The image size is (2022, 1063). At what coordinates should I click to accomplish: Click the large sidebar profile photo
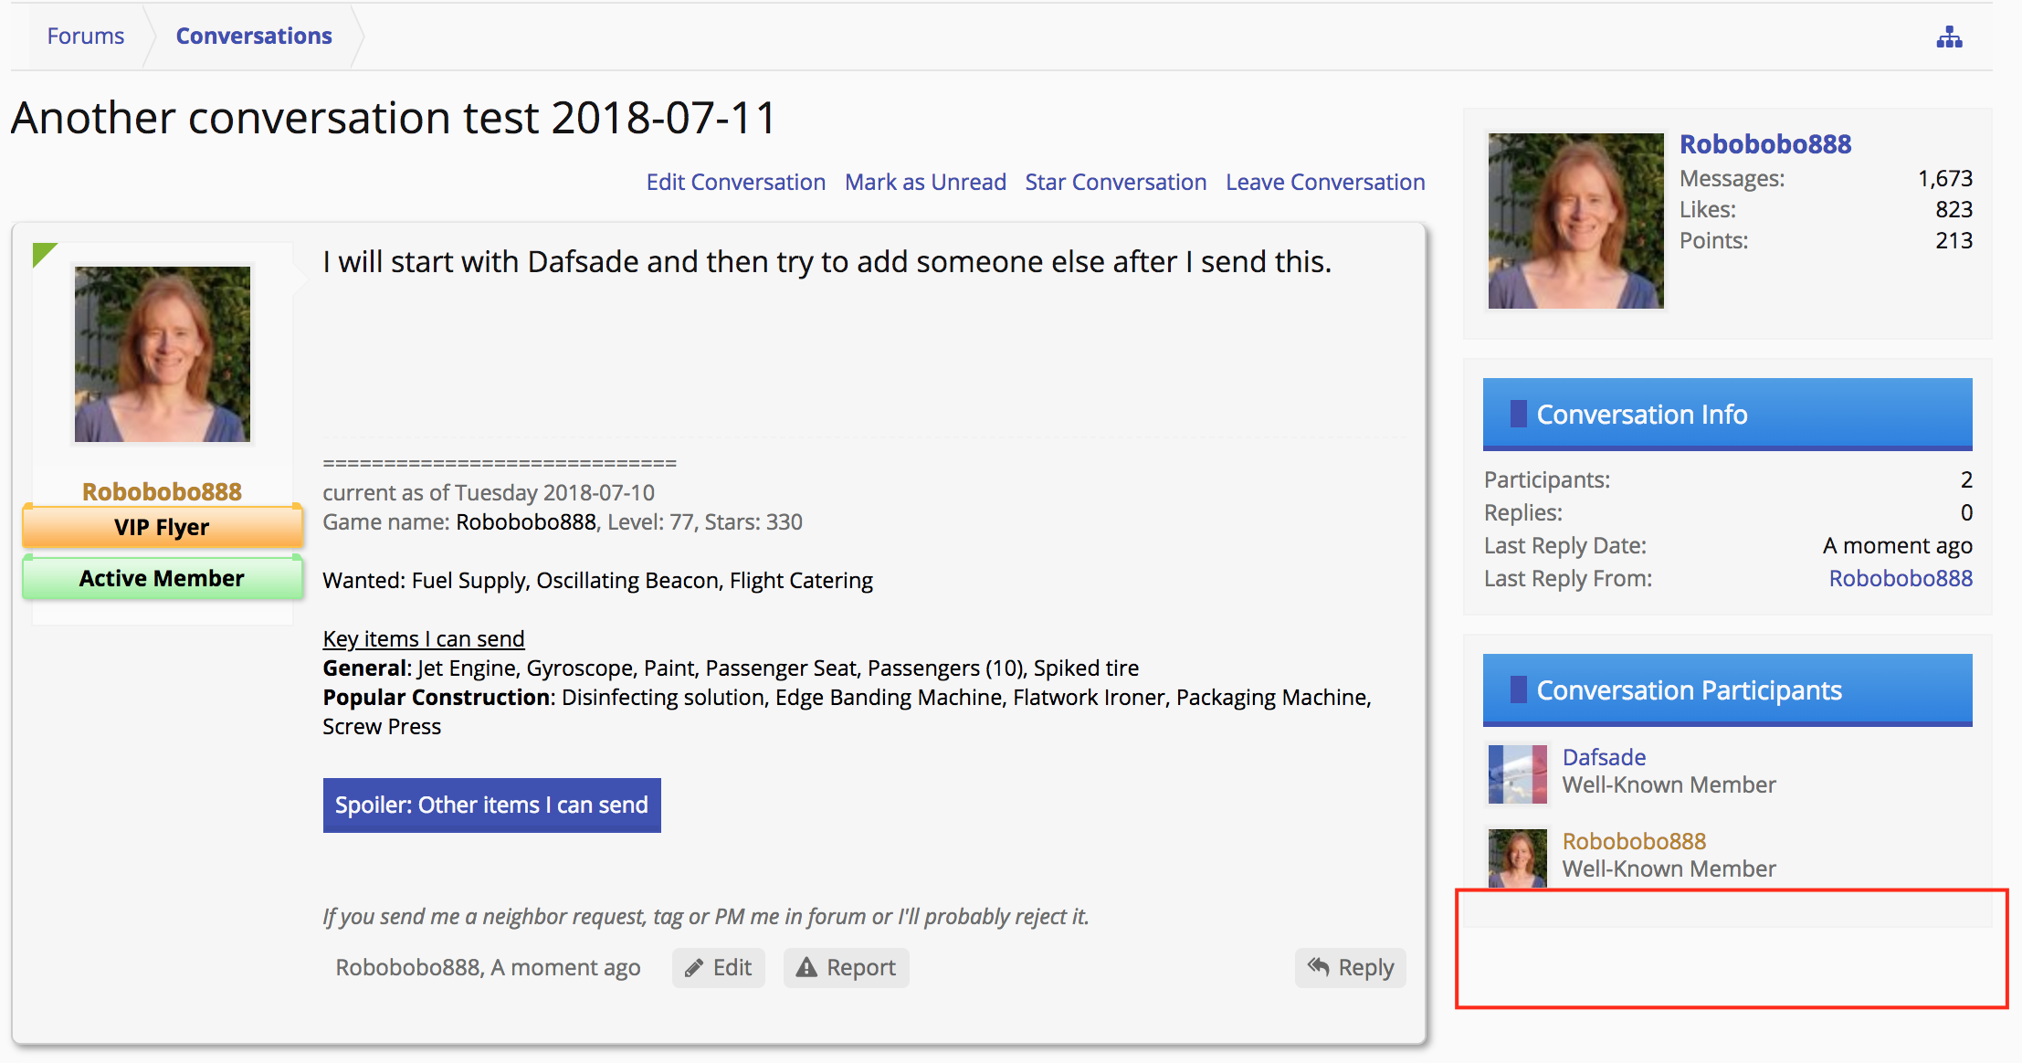click(1575, 220)
